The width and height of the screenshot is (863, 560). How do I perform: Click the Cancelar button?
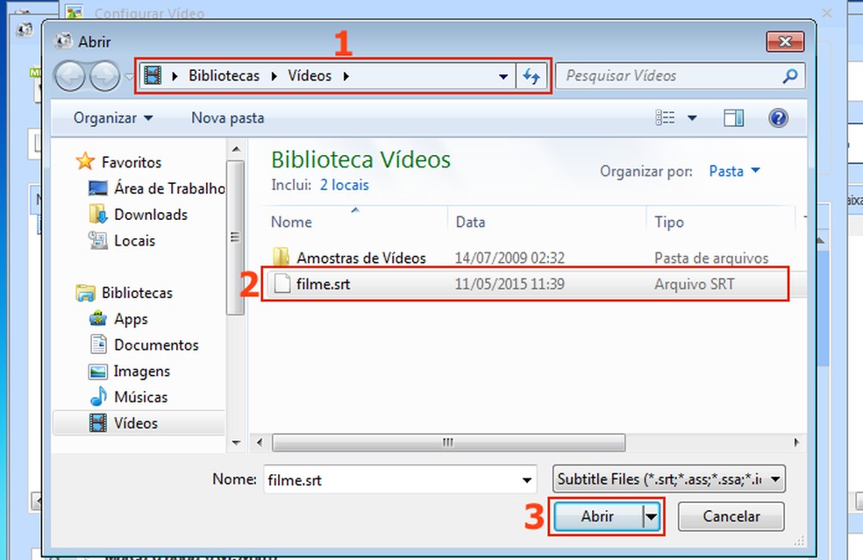click(731, 516)
